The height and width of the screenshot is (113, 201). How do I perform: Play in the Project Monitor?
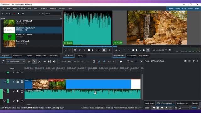137,50
